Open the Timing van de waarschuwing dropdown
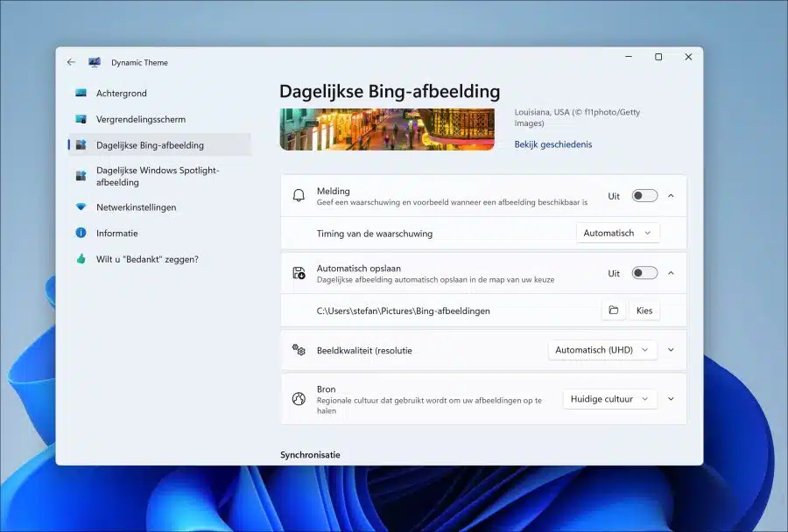788x532 pixels. point(617,233)
